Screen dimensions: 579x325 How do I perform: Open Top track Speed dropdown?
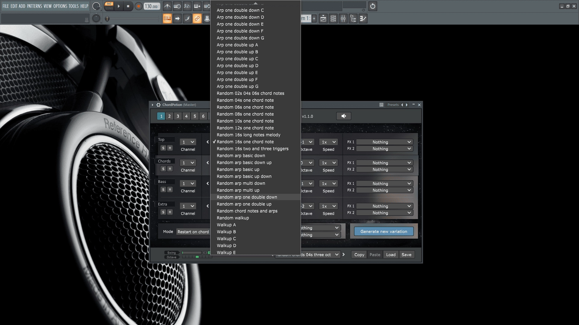(x=328, y=142)
